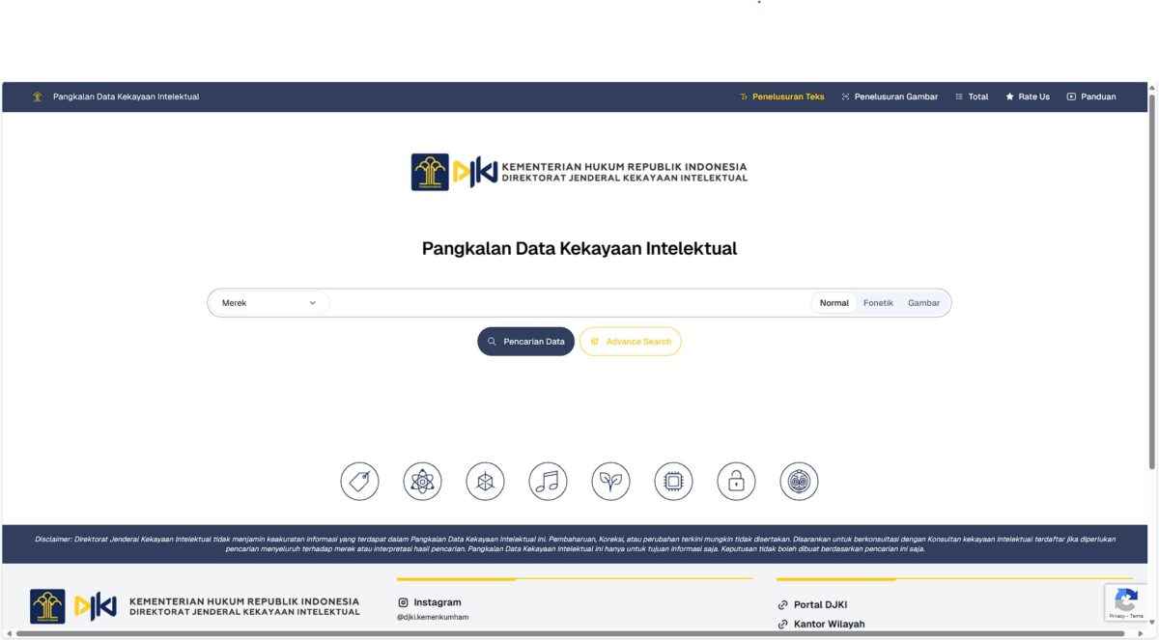Open the Instagram footer link
The height and width of the screenshot is (640, 1159).
438,602
